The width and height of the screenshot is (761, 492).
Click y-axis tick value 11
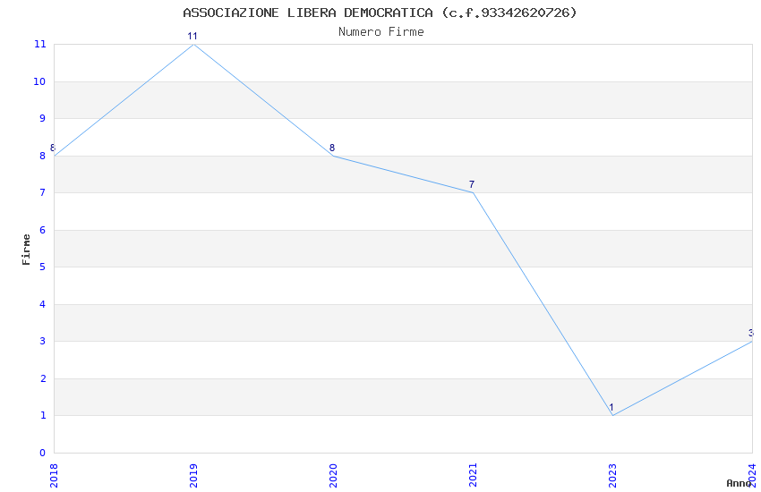pyautogui.click(x=39, y=44)
